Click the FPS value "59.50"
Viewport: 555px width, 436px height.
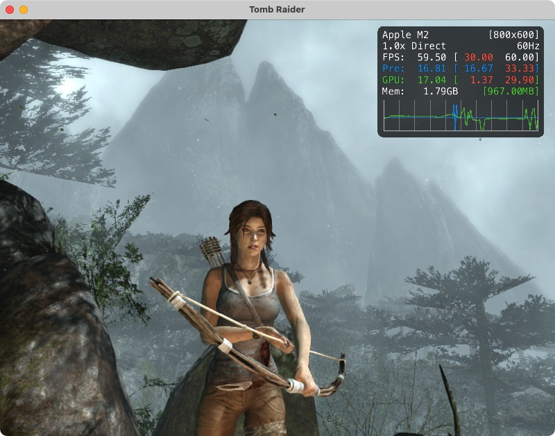click(x=432, y=58)
